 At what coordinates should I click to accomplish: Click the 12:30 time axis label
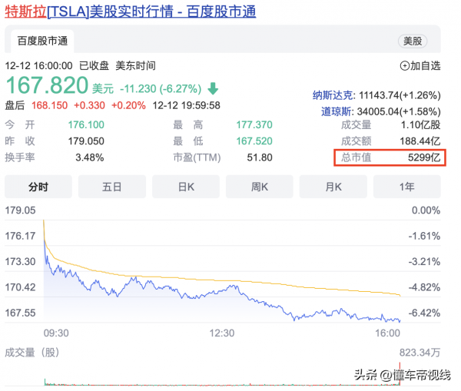(222, 333)
